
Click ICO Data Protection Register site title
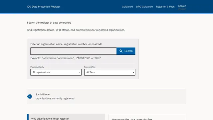tap(44, 7)
